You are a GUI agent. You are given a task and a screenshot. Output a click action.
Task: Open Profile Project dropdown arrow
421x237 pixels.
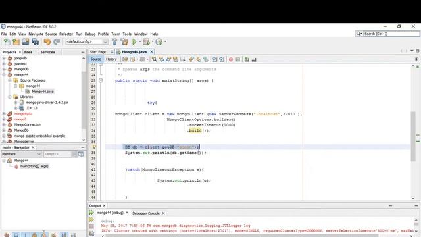[x=165, y=41]
